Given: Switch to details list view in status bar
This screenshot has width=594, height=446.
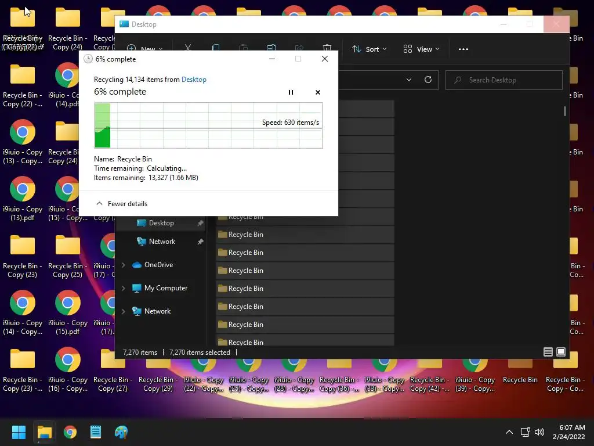Looking at the screenshot, I should click(548, 352).
